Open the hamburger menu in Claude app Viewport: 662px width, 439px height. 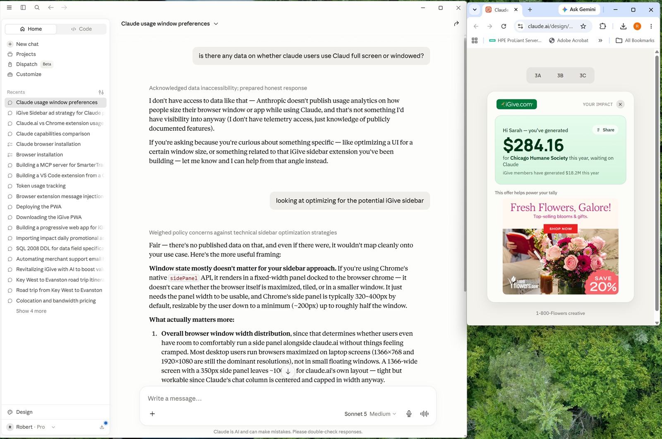pos(9,7)
